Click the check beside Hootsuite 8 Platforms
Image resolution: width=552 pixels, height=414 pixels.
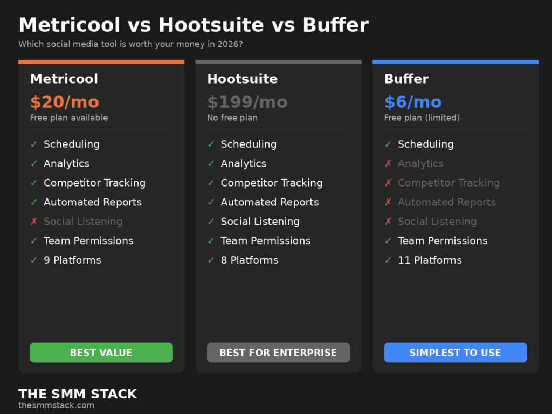pyautogui.click(x=211, y=260)
